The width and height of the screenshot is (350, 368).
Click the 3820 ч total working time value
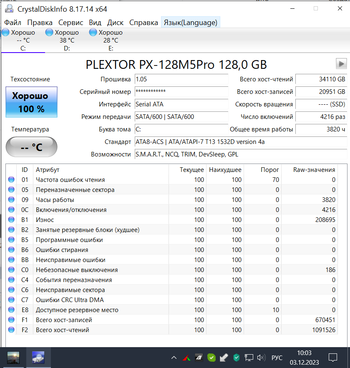(321, 129)
